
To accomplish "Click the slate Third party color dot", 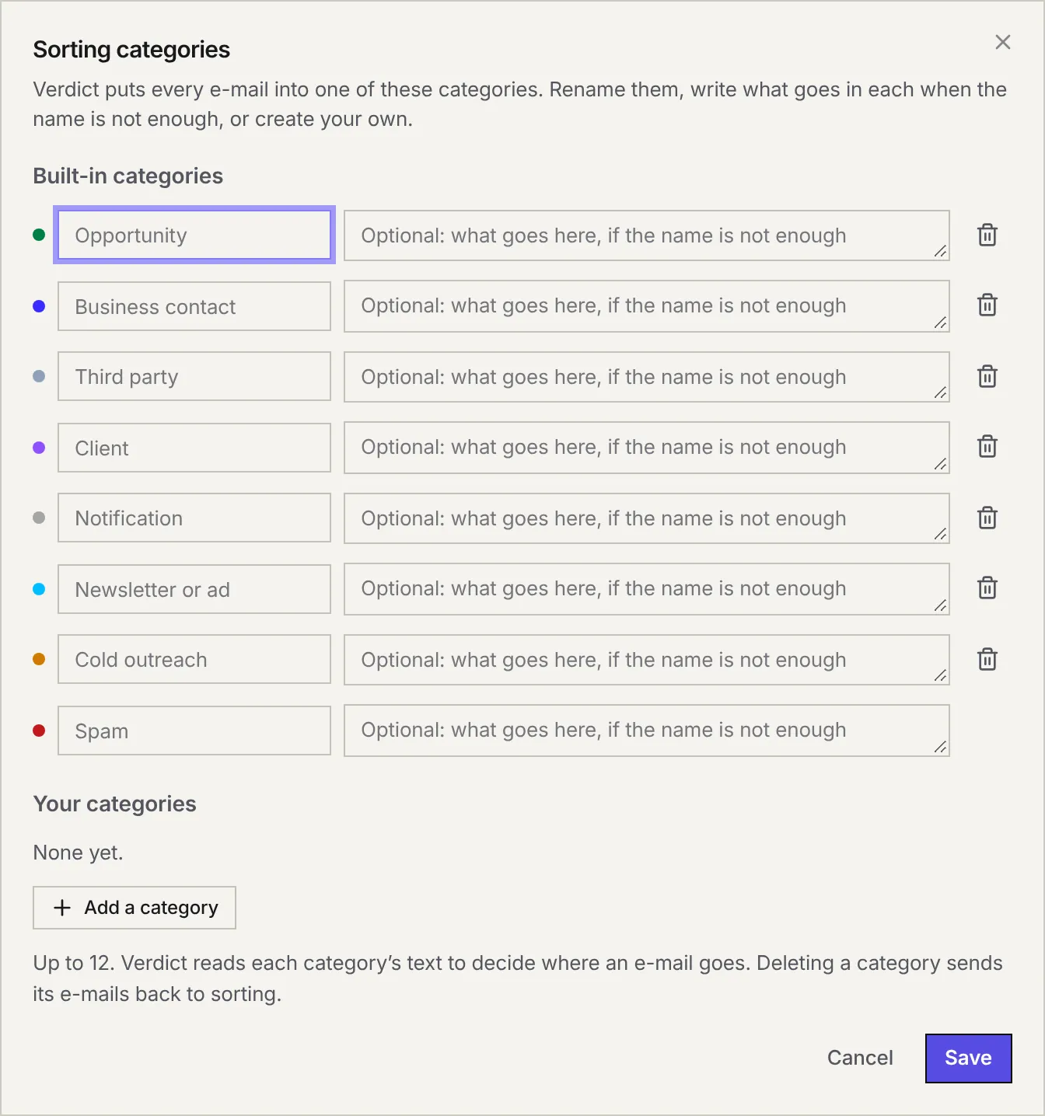I will coord(39,376).
